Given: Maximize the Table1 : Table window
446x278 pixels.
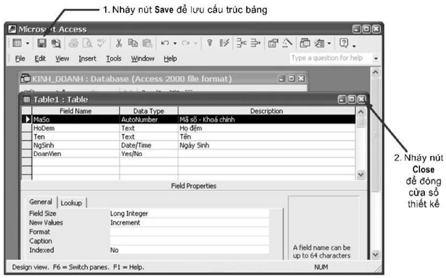Looking at the screenshot, I should click(x=352, y=99).
